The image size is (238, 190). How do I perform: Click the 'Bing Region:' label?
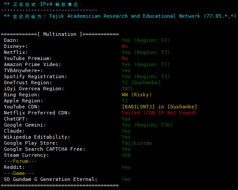pos(22,95)
